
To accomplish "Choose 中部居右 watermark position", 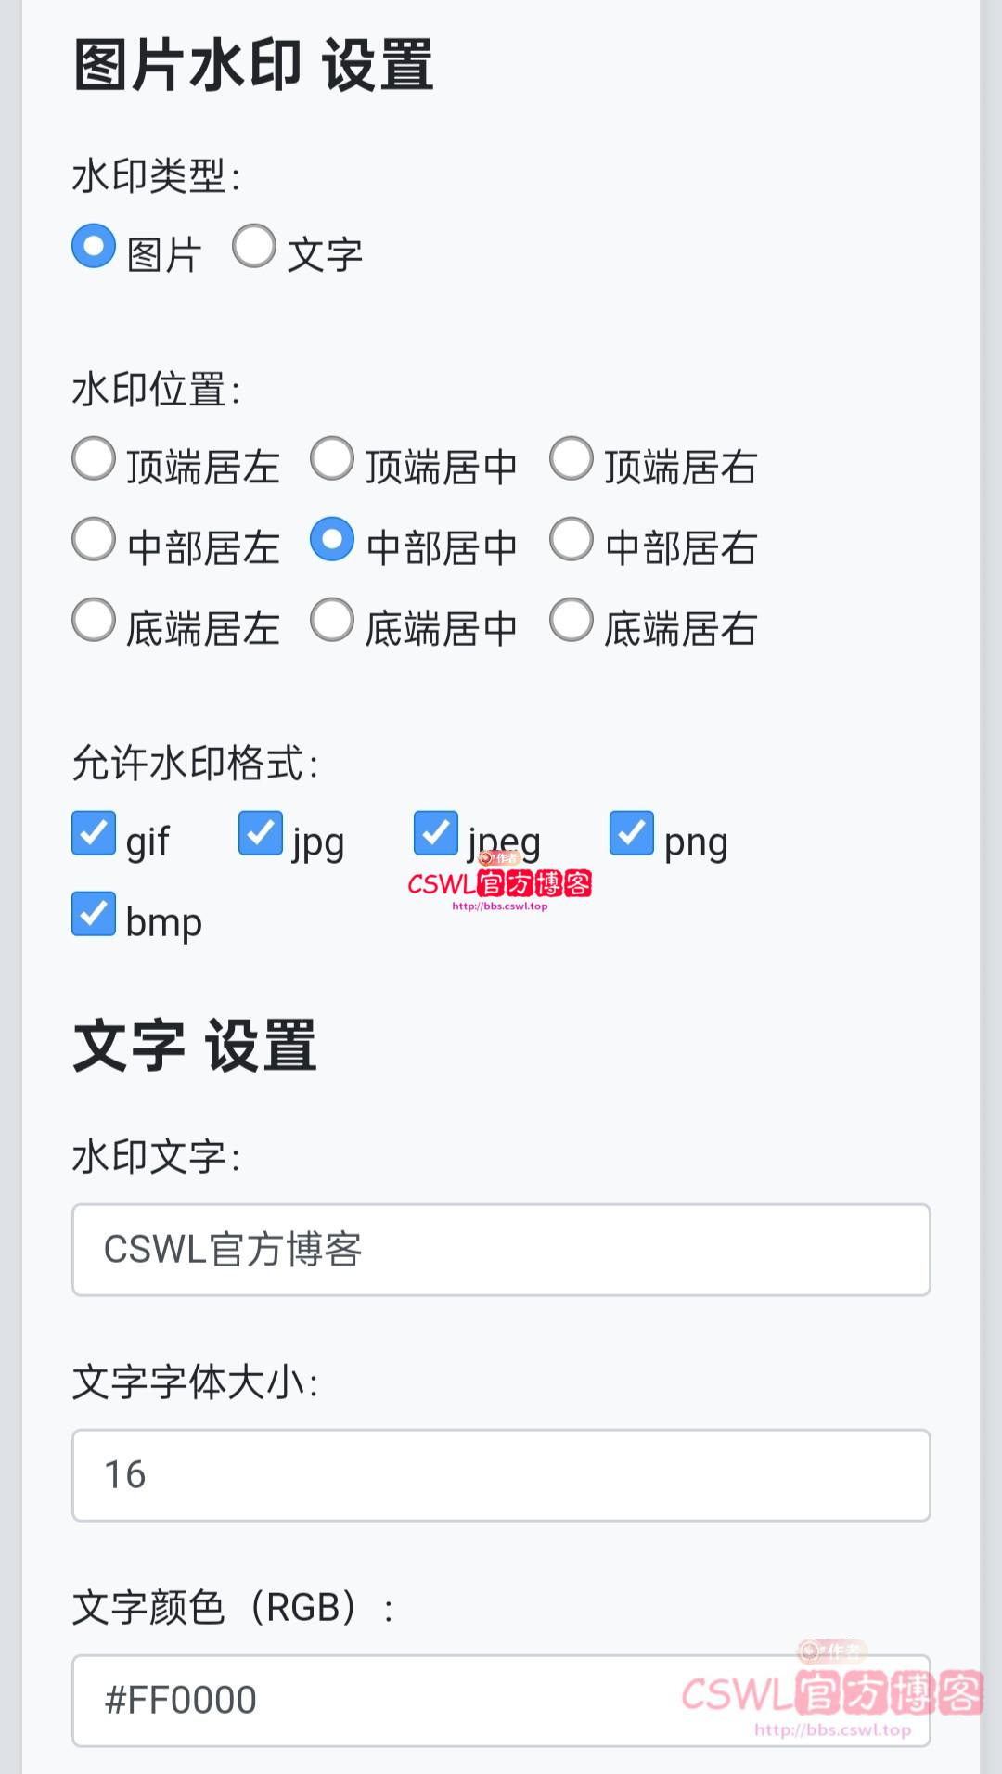I will [572, 539].
